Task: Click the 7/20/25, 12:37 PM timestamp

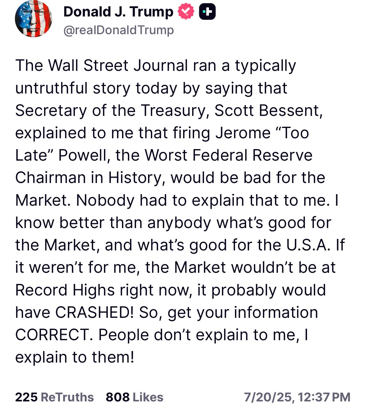Action: [x=297, y=397]
